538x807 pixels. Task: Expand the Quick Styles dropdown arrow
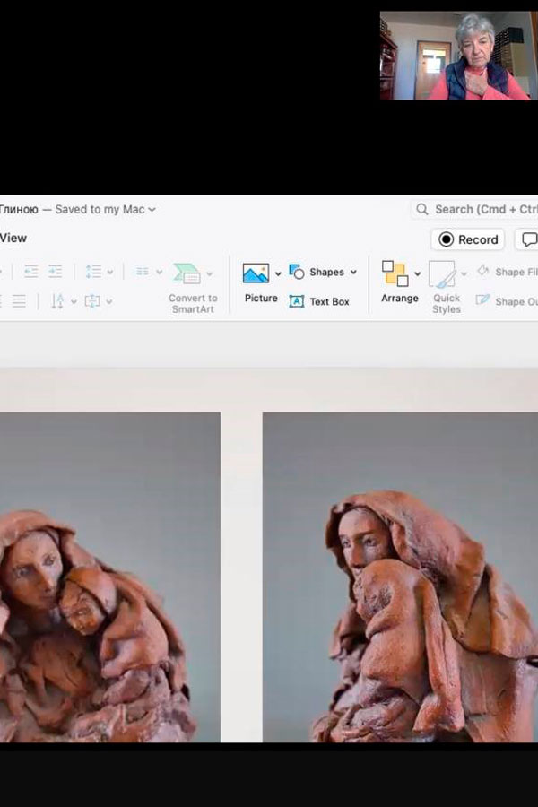click(464, 273)
